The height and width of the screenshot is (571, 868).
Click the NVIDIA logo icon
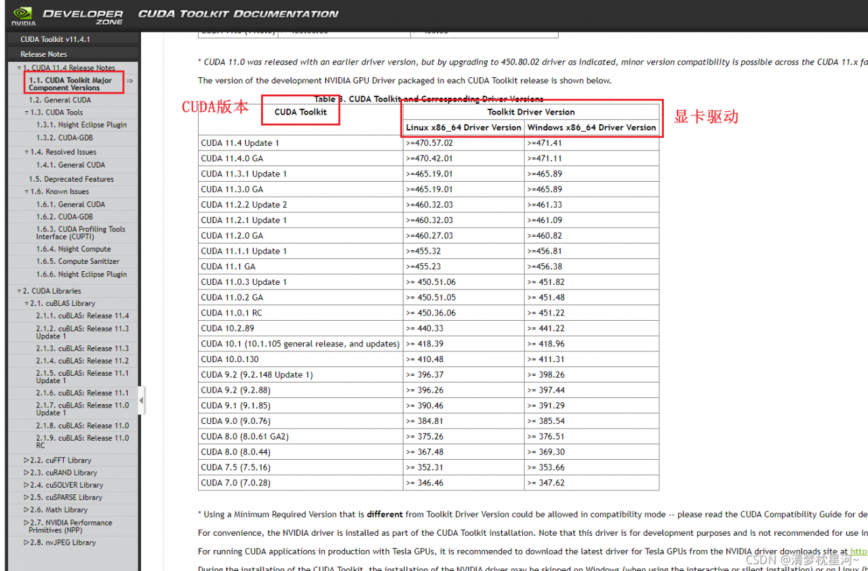click(x=23, y=15)
